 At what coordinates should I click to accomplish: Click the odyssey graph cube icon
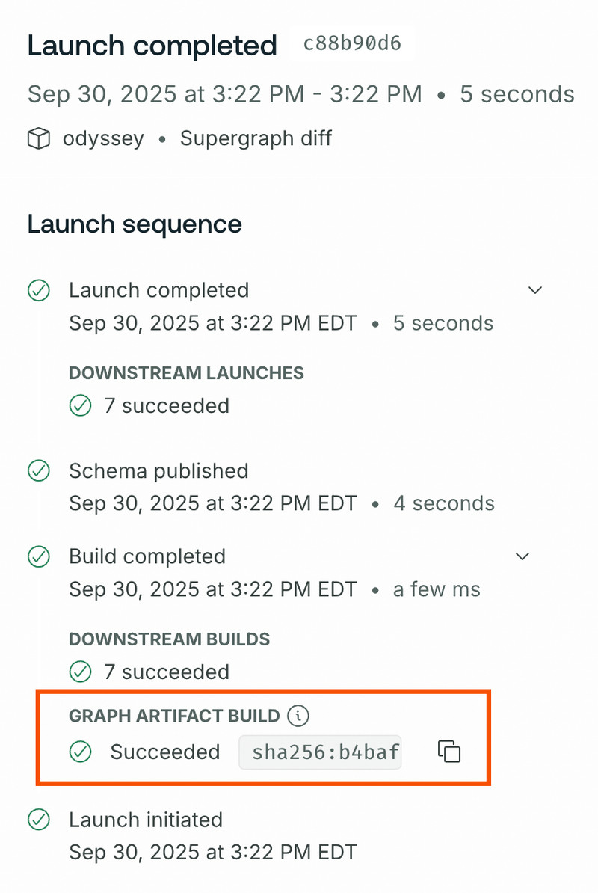coord(38,138)
